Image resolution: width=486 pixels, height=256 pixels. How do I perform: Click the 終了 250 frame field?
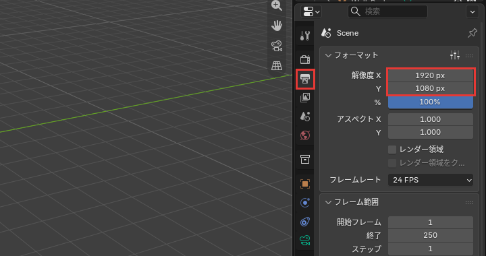431,235
